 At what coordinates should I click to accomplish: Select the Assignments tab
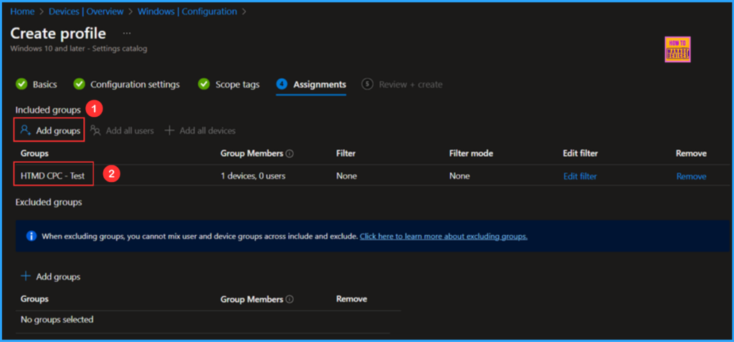pyautogui.click(x=319, y=85)
